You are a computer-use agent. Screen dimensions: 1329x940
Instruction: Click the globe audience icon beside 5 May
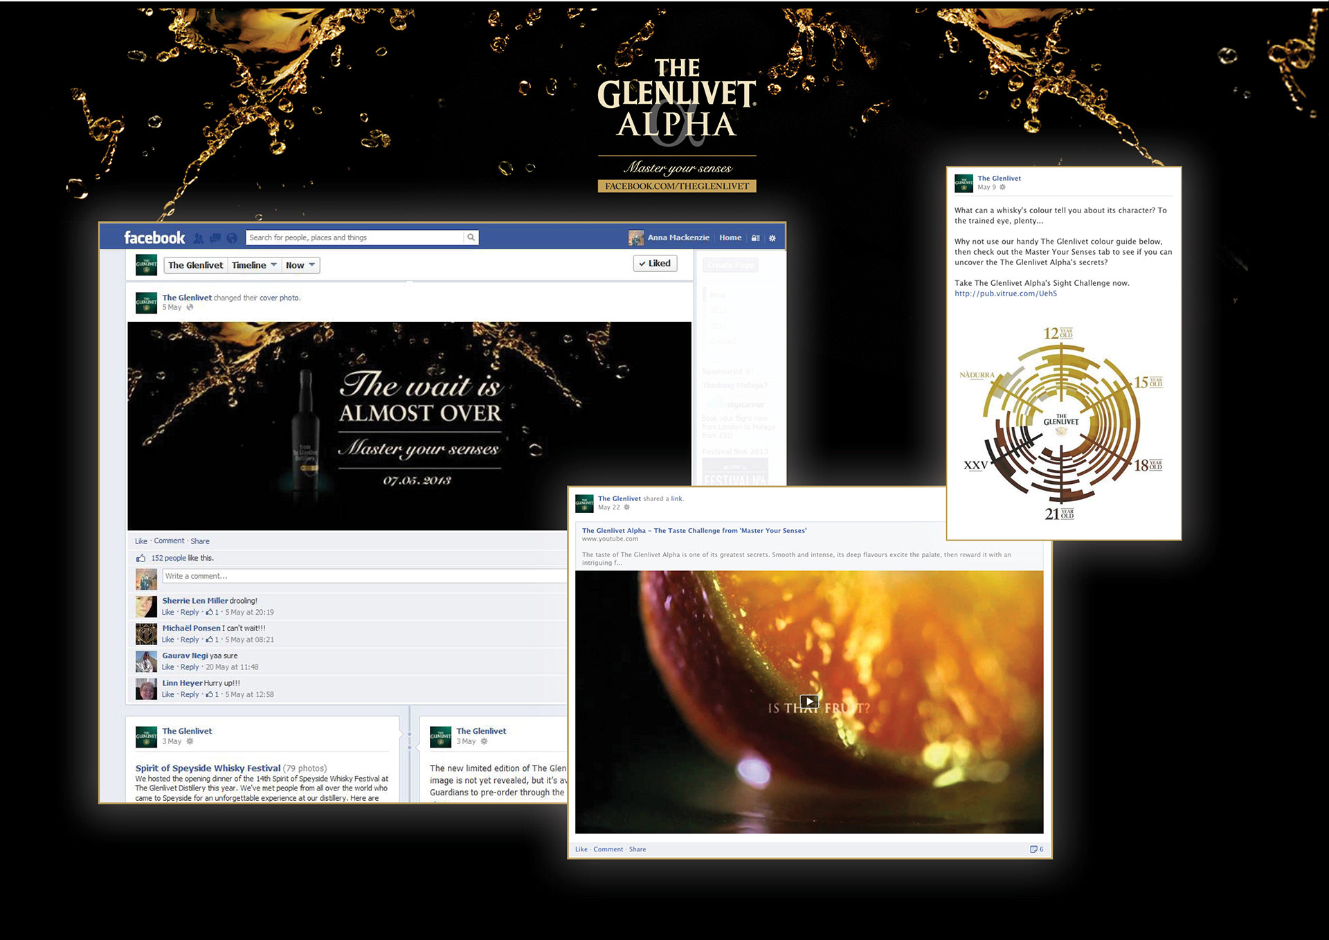tap(190, 307)
